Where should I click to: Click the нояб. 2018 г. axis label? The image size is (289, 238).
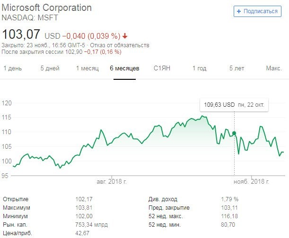(251, 181)
